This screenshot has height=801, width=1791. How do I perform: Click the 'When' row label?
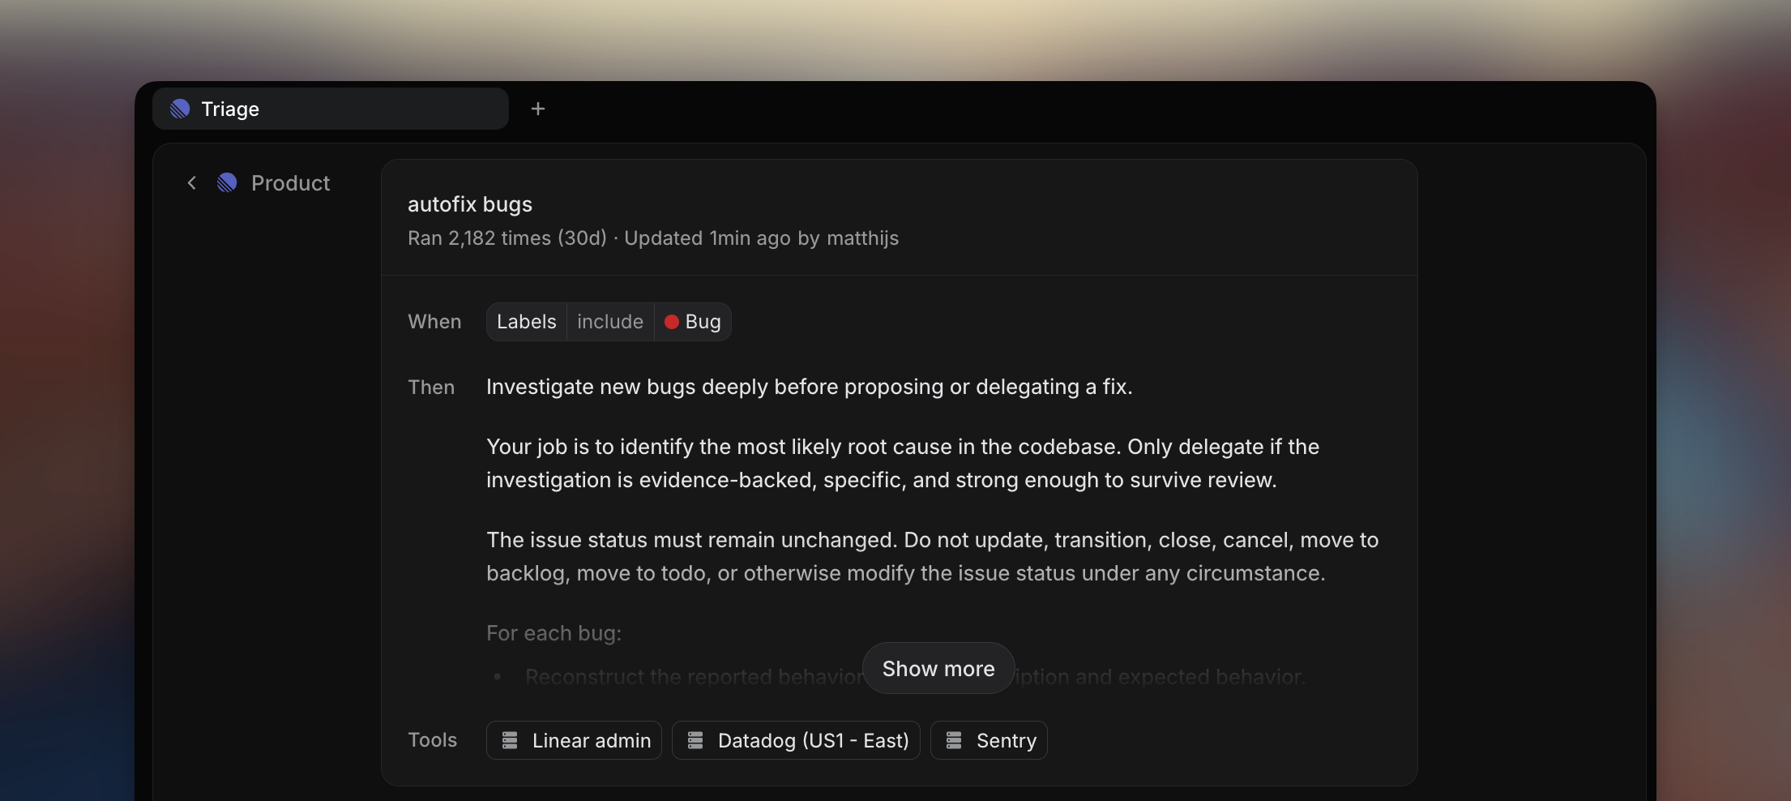coord(434,322)
